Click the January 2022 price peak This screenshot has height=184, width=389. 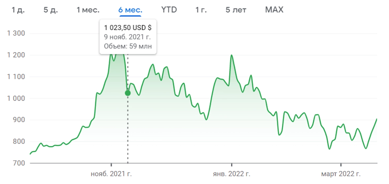[x=231, y=55]
